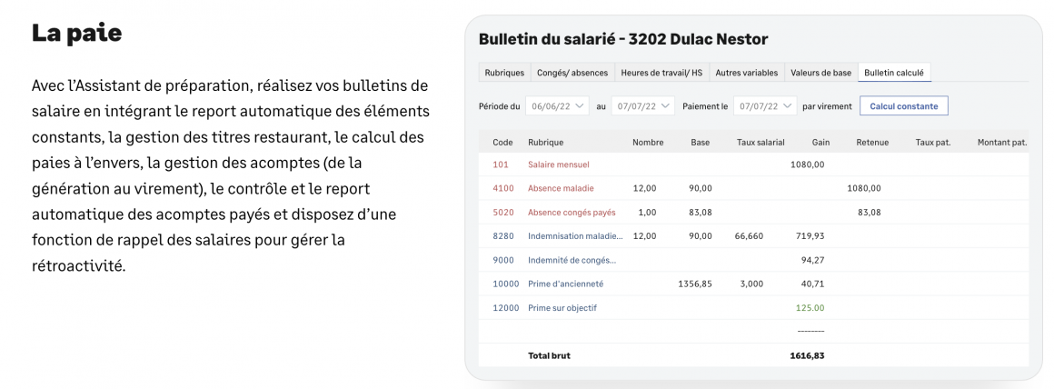Expand the Paiement le date dropdown

point(764,106)
